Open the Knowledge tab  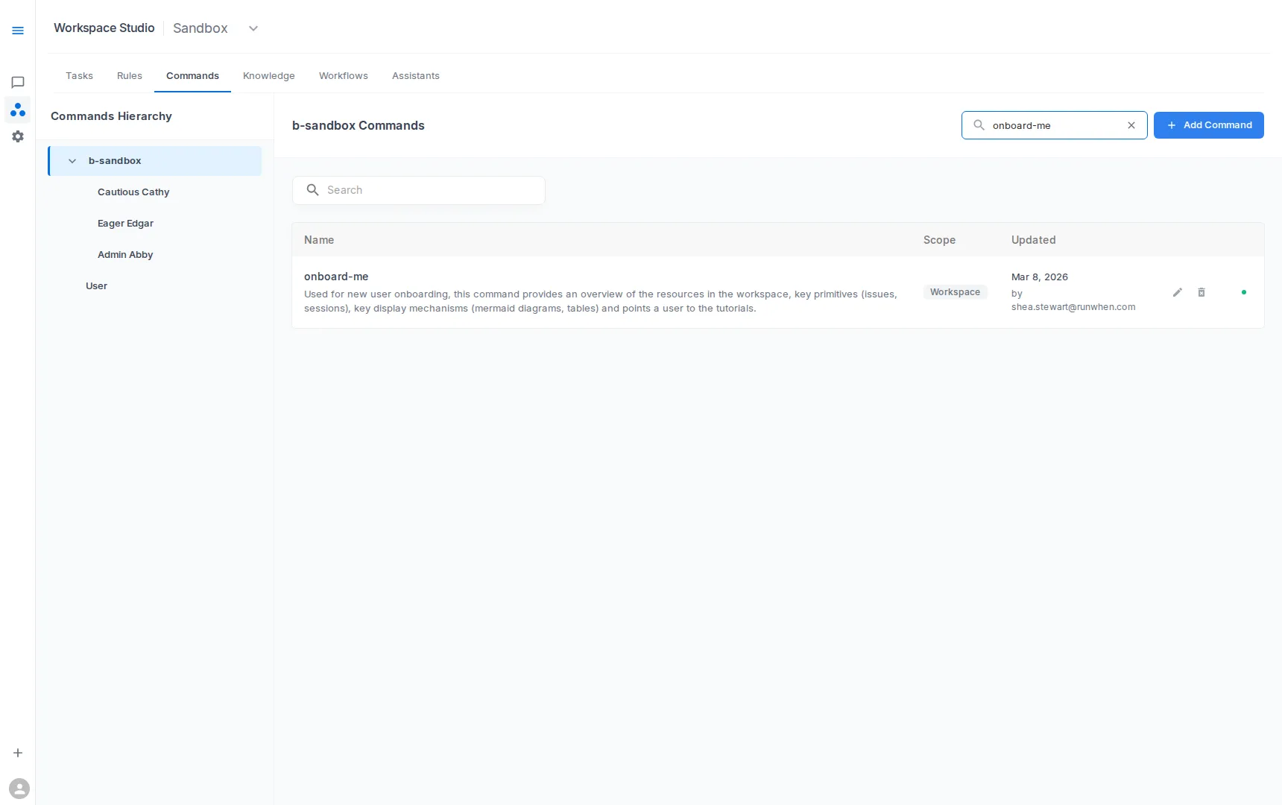click(x=268, y=75)
